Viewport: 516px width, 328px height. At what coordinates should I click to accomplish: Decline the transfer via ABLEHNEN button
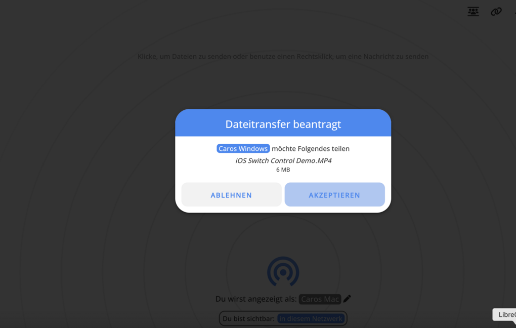231,195
